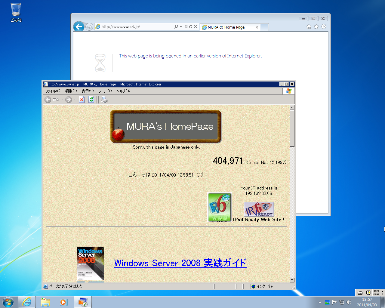Click the clock showing 13:57
Screen dimensions: 385x308
tap(367, 302)
